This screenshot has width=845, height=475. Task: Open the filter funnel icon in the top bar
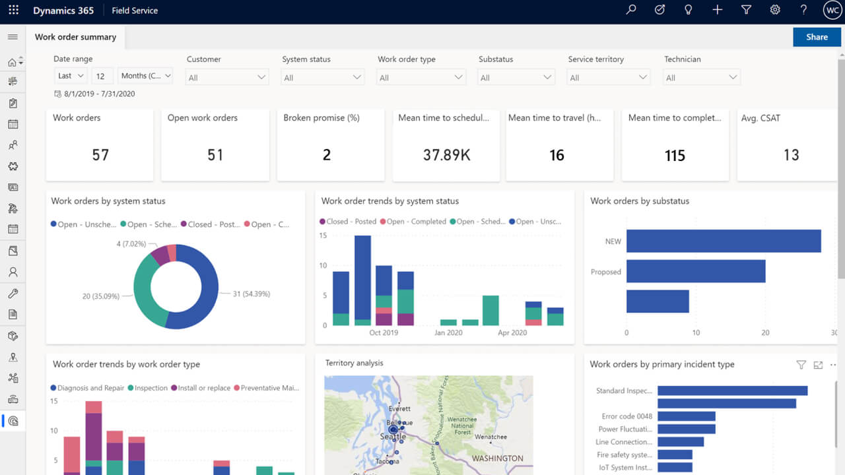pos(745,10)
